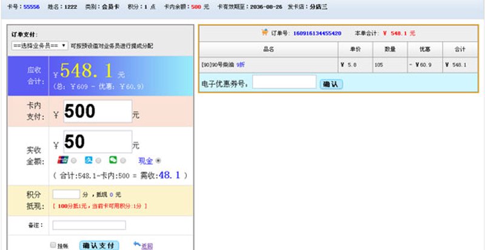The image size is (485, 250).
Task: Click the WeChat Pay logo icon
Action: [x=113, y=160]
